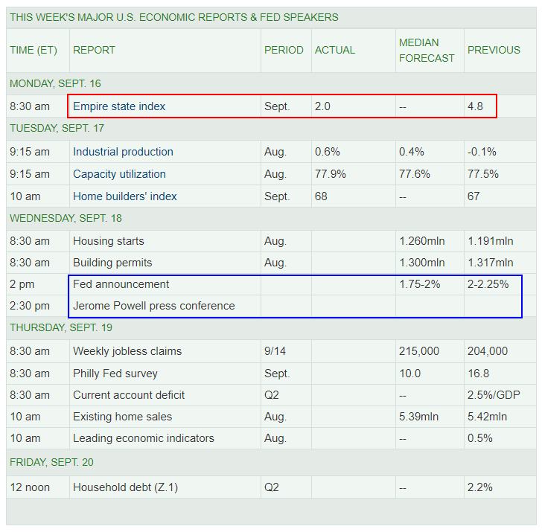Click the ACTUAL column header
The image size is (542, 532).
(x=334, y=50)
